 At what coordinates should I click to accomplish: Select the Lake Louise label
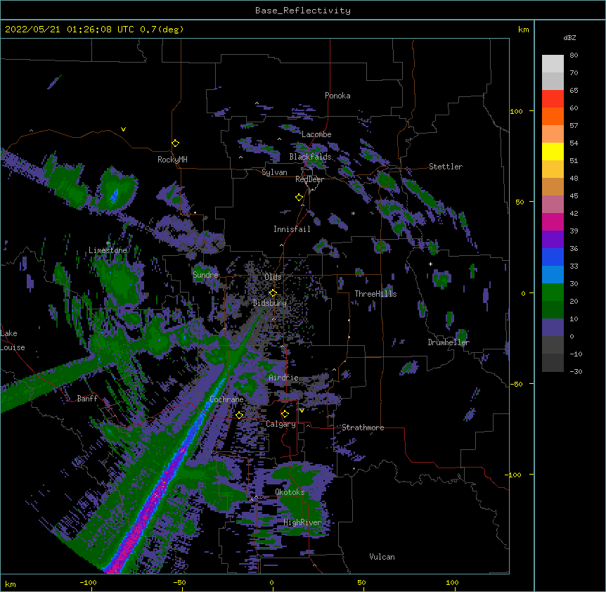11,340
